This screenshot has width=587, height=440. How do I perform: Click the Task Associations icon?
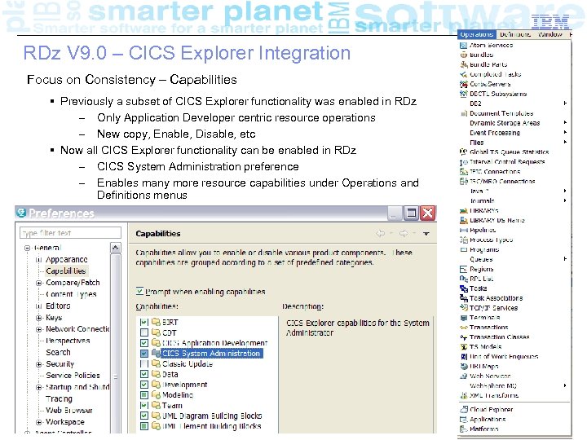point(463,298)
